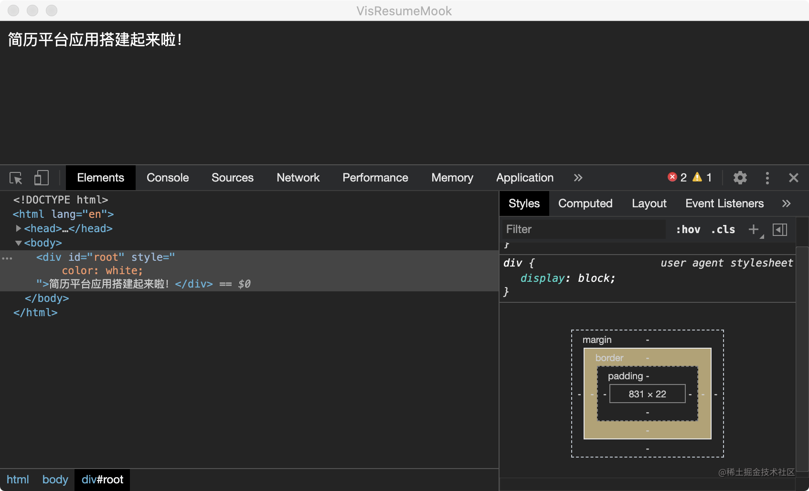Show more Styles pane tabs

pyautogui.click(x=786, y=203)
